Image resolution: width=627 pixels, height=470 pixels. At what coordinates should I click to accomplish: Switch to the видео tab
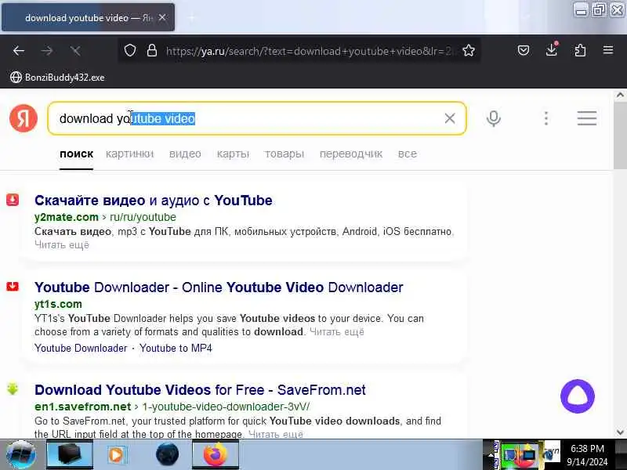click(x=185, y=154)
